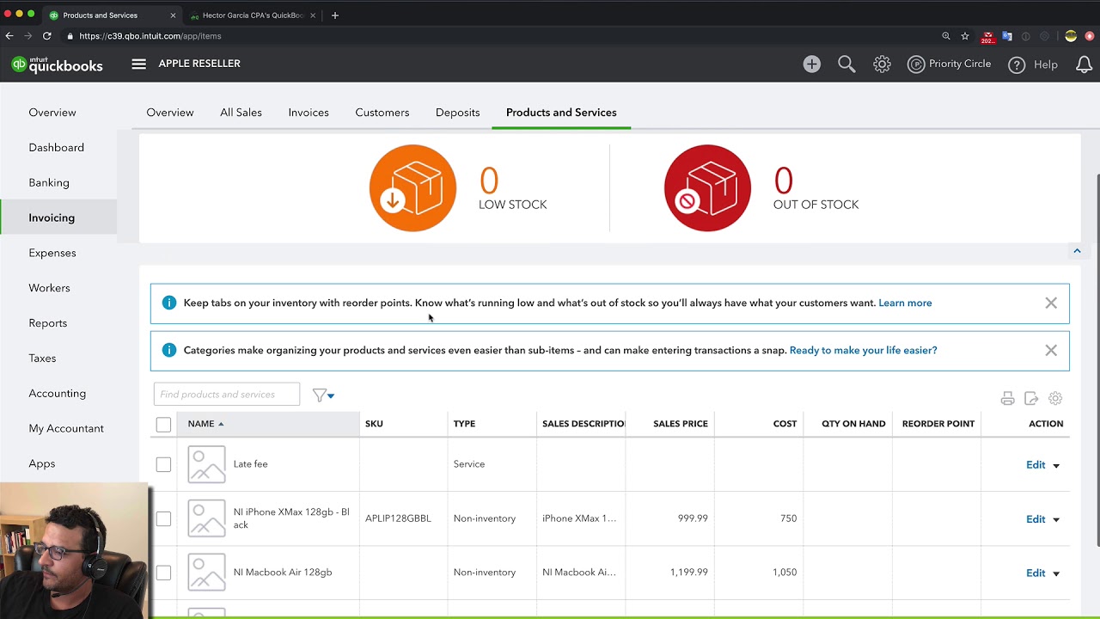Open browser zoom magnifier icon

946,36
